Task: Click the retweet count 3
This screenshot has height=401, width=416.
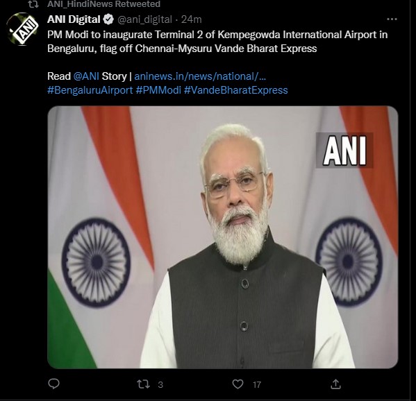Action: click(x=160, y=384)
